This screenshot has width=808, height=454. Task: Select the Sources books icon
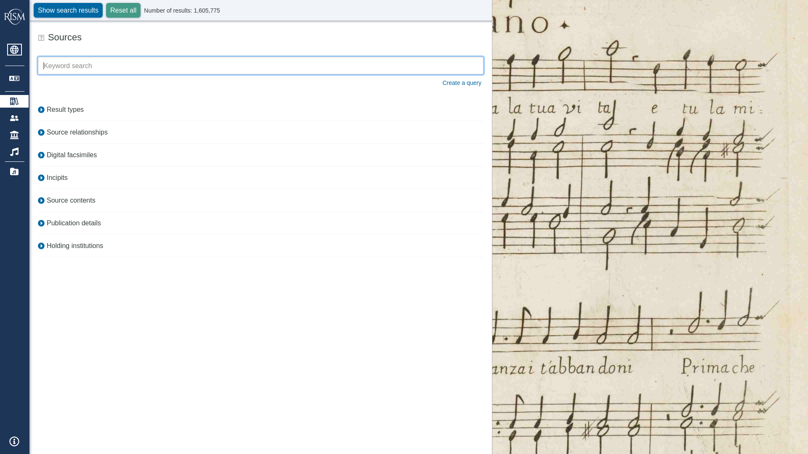(14, 101)
